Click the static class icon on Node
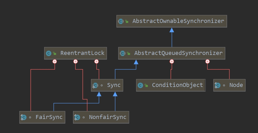The image size is (258, 133). click(x=217, y=85)
